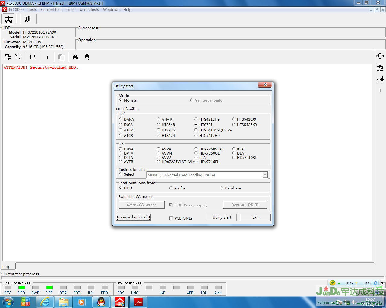The height and width of the screenshot is (308, 386).
Task: Select HDD as resource source
Action: (120, 188)
